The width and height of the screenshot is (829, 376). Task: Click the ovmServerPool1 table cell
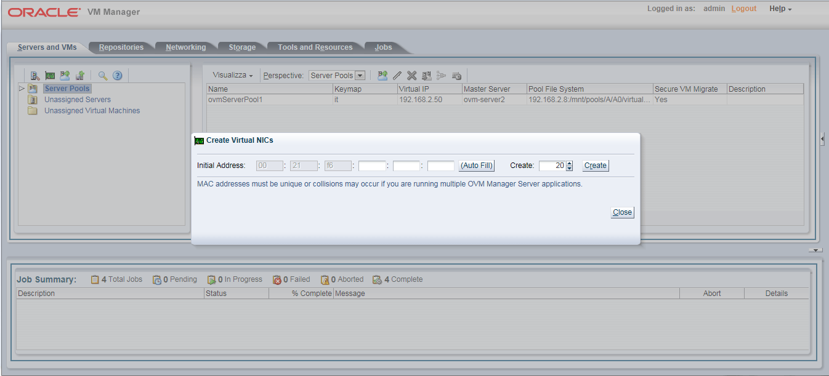tap(269, 100)
